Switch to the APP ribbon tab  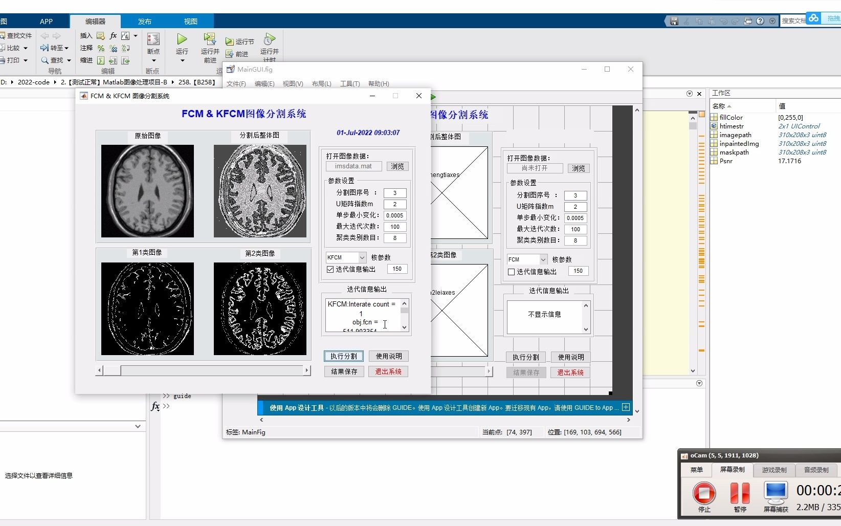(46, 21)
